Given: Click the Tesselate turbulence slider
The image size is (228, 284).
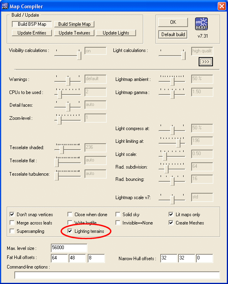Looking at the screenshot, I should click(68, 175).
